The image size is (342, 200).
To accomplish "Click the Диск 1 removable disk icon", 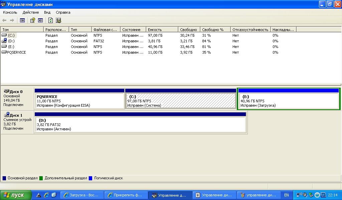I will 7,115.
